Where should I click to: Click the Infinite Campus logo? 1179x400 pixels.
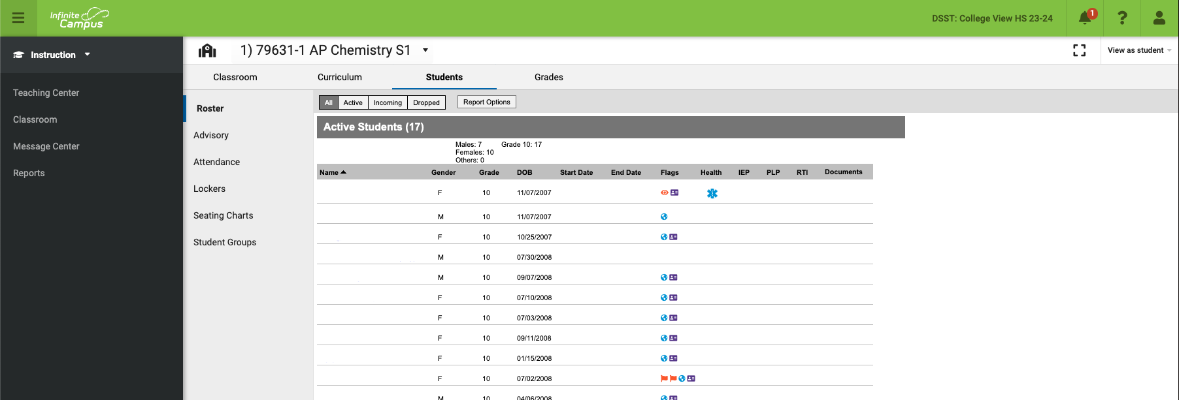click(79, 18)
